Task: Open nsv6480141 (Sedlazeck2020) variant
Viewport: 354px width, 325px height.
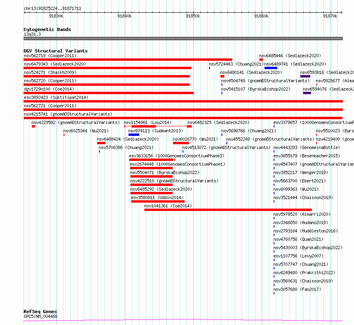Action: (x=251, y=72)
